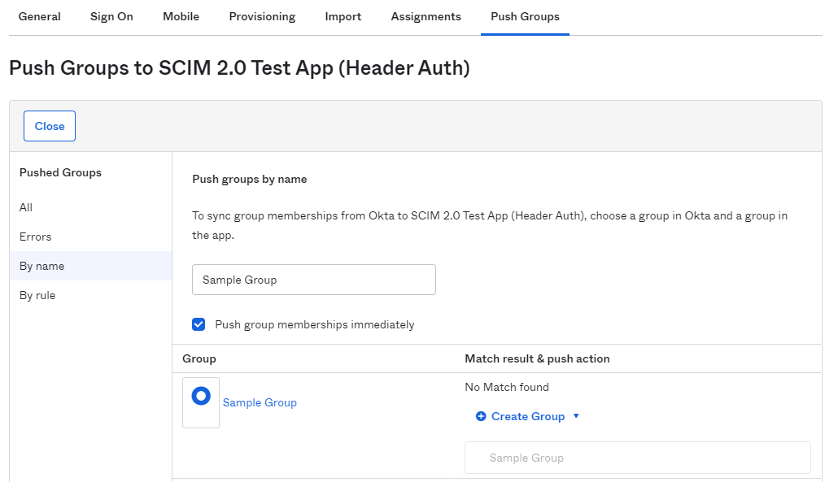Viewport: 838px width, 482px height.
Task: Show All pushed groups
Action: click(26, 207)
